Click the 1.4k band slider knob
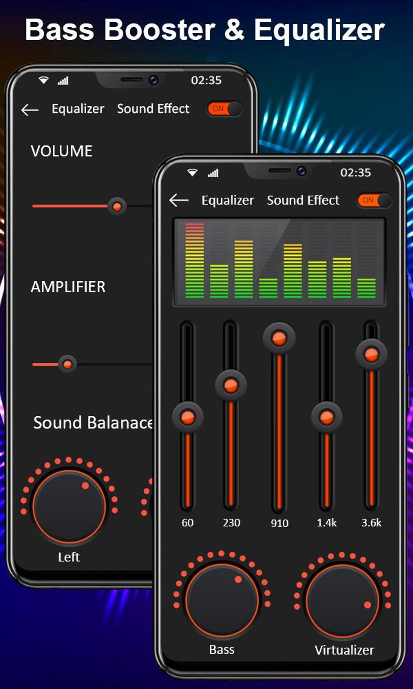This screenshot has height=689, width=413. [327, 417]
